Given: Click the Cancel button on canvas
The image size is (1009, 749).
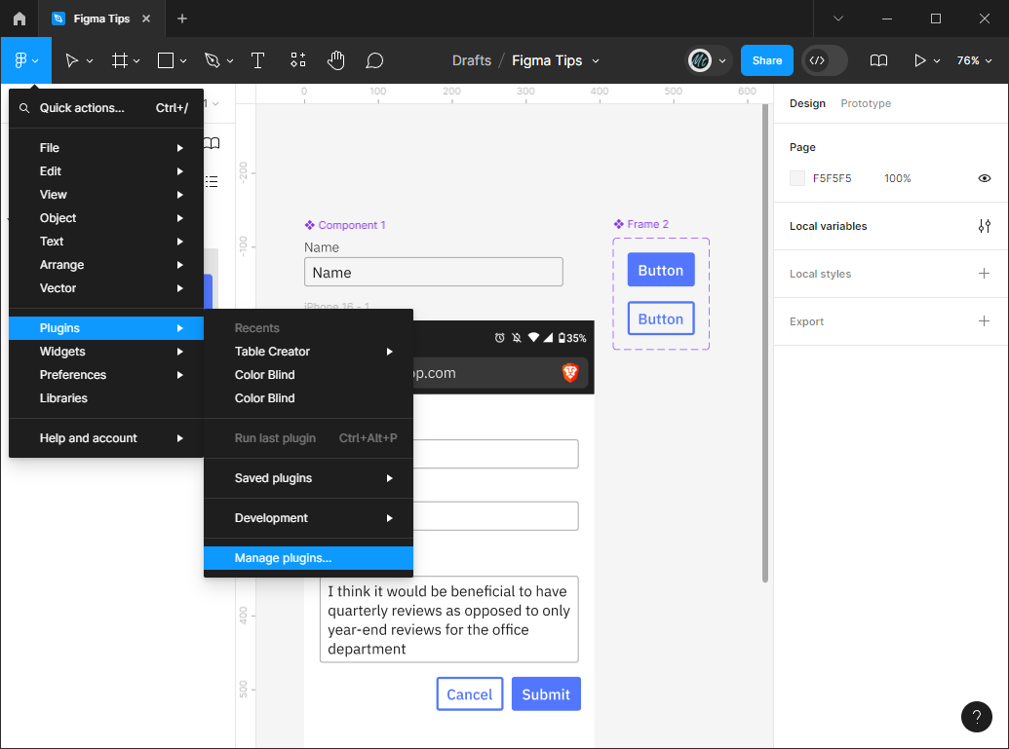Looking at the screenshot, I should click(470, 694).
